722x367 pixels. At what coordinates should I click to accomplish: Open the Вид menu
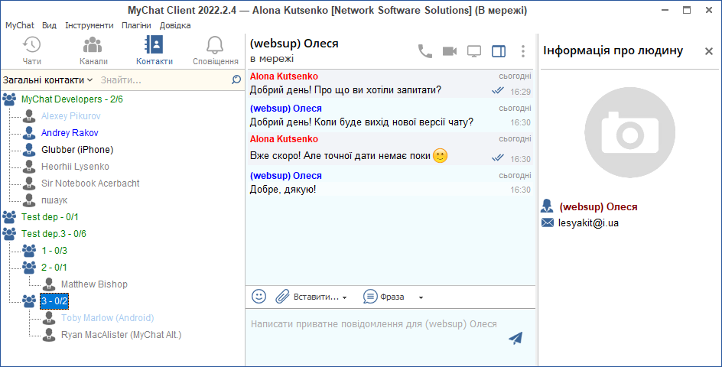coord(49,25)
